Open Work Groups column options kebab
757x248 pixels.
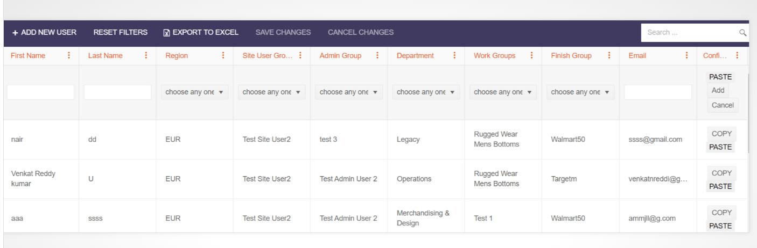click(x=532, y=56)
